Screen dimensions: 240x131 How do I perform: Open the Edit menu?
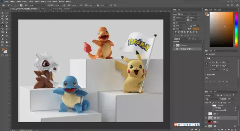click(12, 1)
